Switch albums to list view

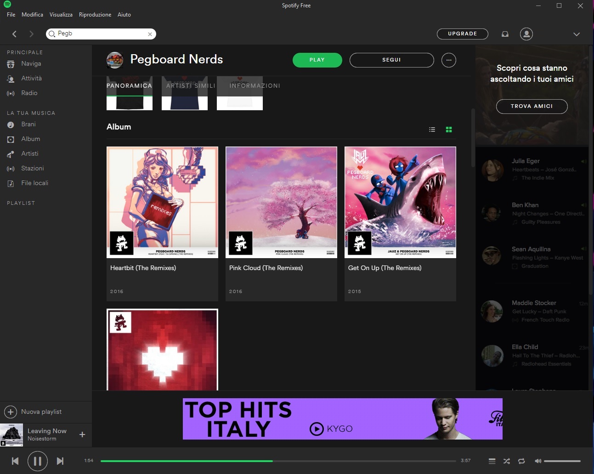click(x=432, y=130)
